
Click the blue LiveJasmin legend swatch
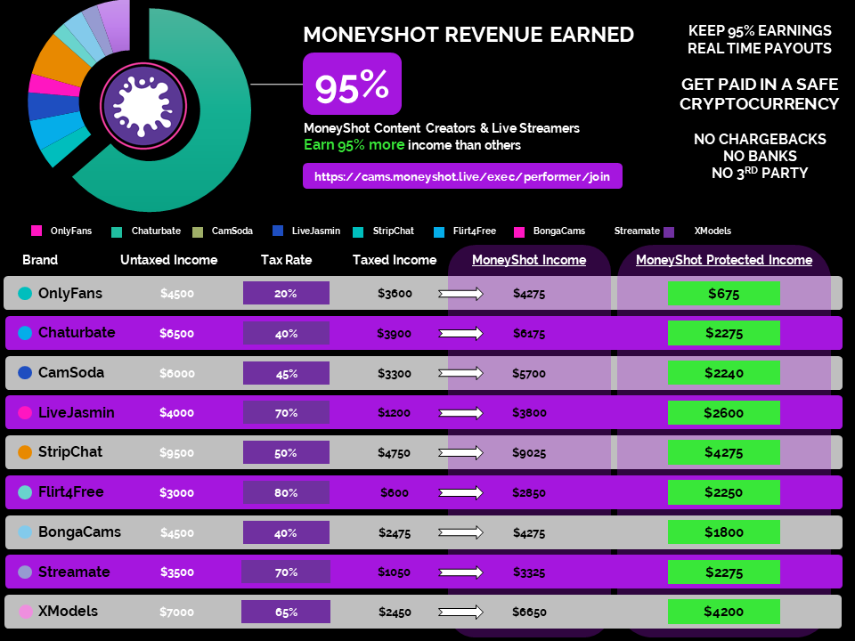278,231
